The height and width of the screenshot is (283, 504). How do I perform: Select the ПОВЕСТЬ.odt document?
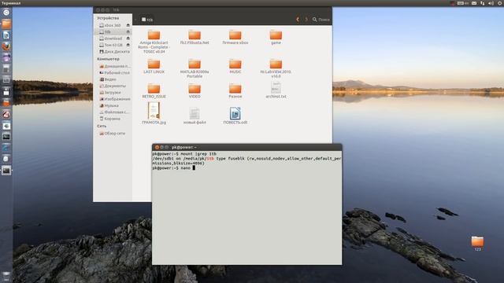[x=235, y=113]
